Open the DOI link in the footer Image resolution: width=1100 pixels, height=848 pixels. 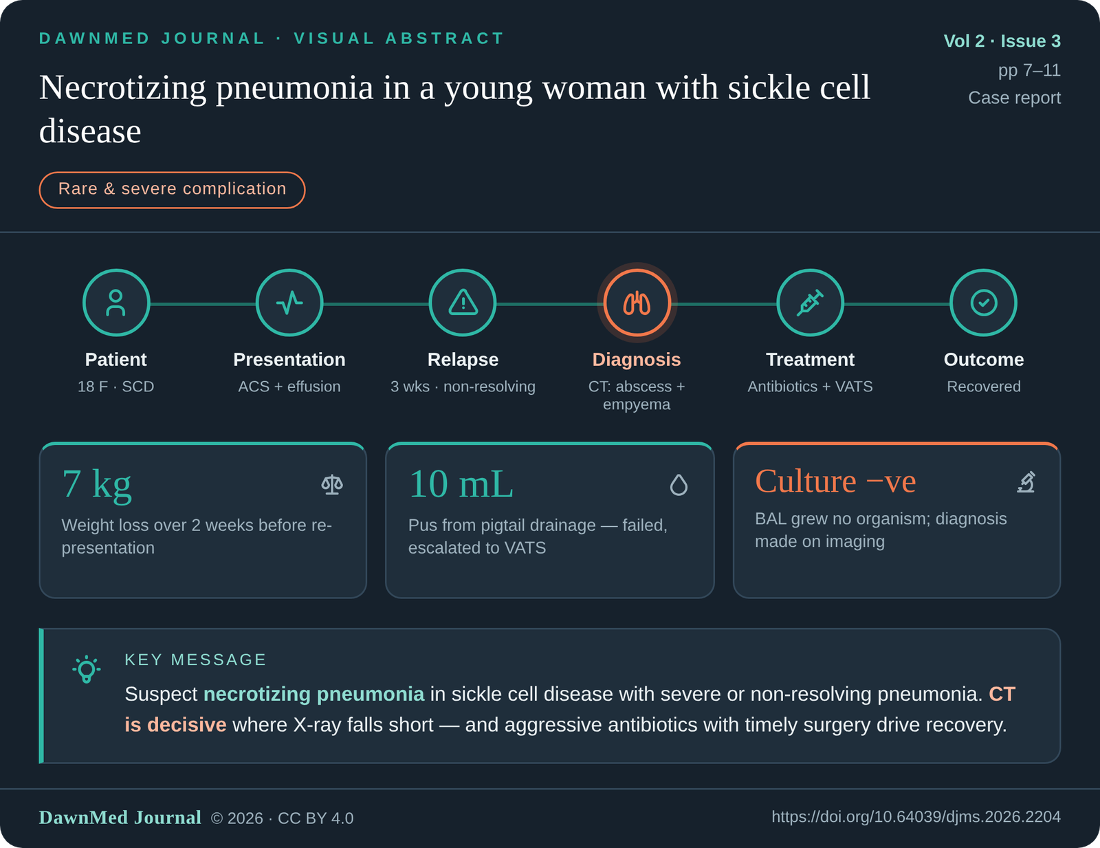[x=916, y=816]
